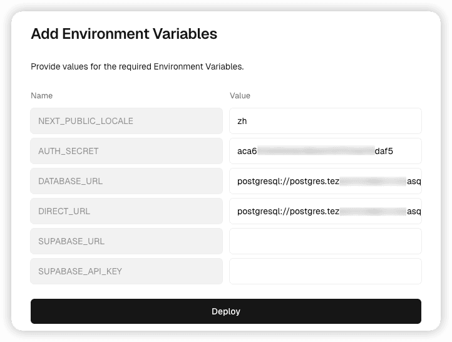Click 'aca6' at start of AUTH_SECRET value

(x=247, y=151)
